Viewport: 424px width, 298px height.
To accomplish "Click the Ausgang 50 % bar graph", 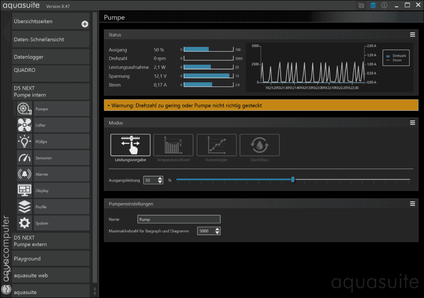I will point(209,49).
